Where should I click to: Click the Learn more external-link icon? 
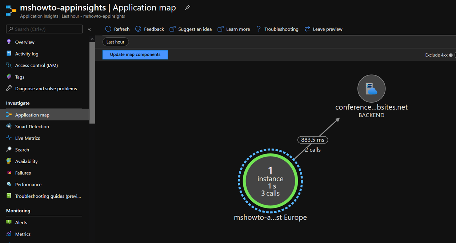point(220,29)
